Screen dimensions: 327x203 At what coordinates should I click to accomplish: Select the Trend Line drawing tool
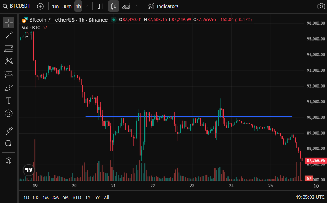[x=8, y=36]
